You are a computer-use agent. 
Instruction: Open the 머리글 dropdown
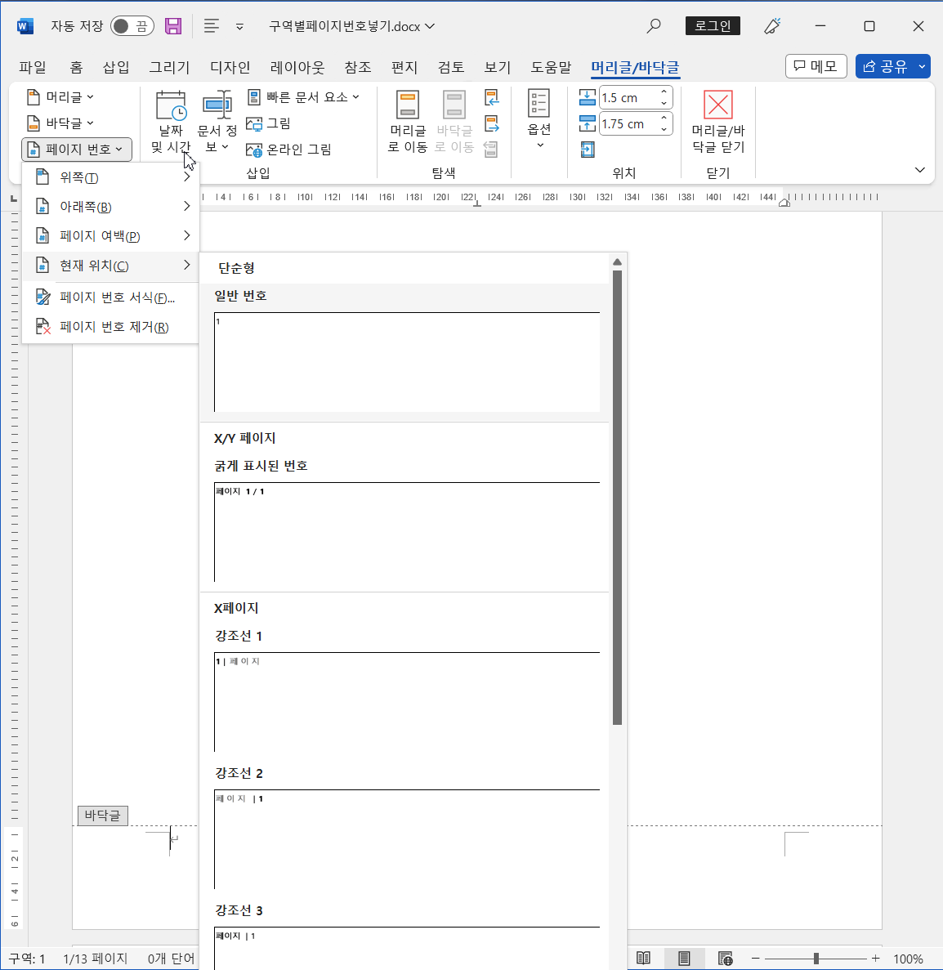(x=60, y=97)
